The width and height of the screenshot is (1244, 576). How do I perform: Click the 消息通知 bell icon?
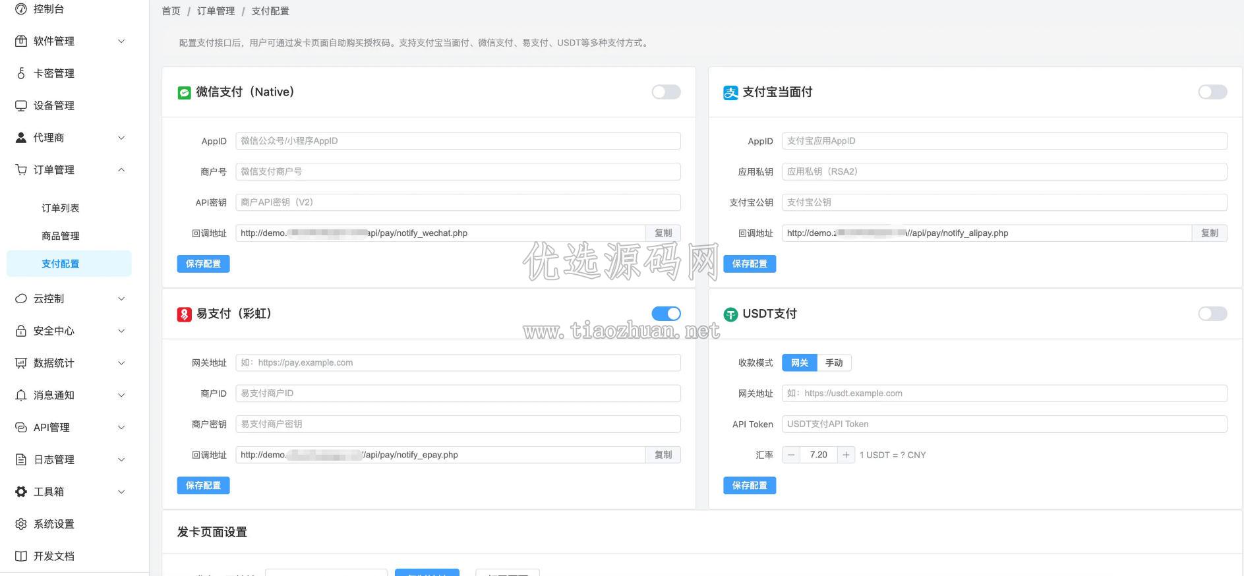21,395
